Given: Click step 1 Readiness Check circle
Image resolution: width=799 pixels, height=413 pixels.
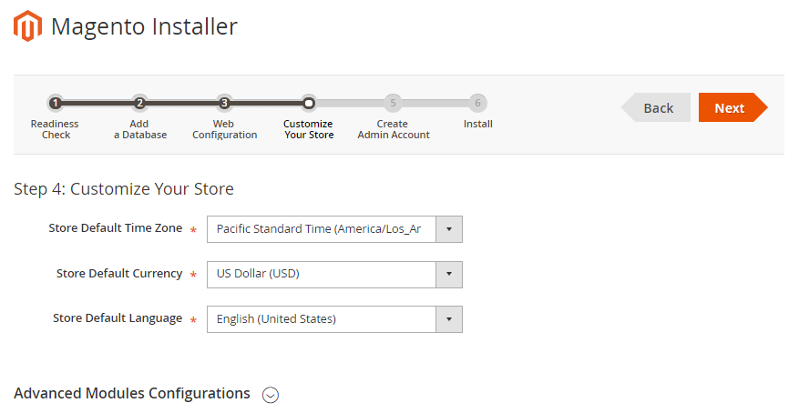Looking at the screenshot, I should pyautogui.click(x=56, y=103).
